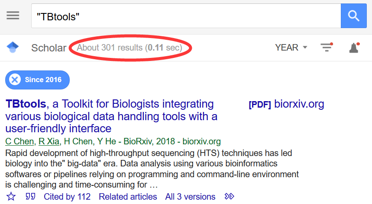This screenshot has width=372, height=204.
Task: Open author C Chen profile
Action: pos(19,141)
